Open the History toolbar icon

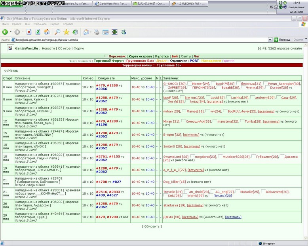75,32
